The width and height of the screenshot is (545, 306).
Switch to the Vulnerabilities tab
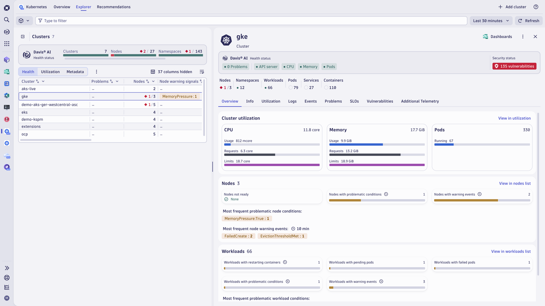click(380, 101)
